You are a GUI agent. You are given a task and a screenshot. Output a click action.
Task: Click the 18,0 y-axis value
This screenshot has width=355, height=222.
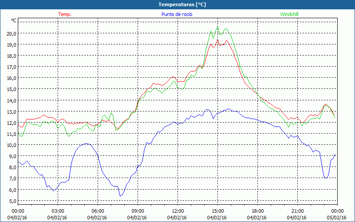pos(12,55)
